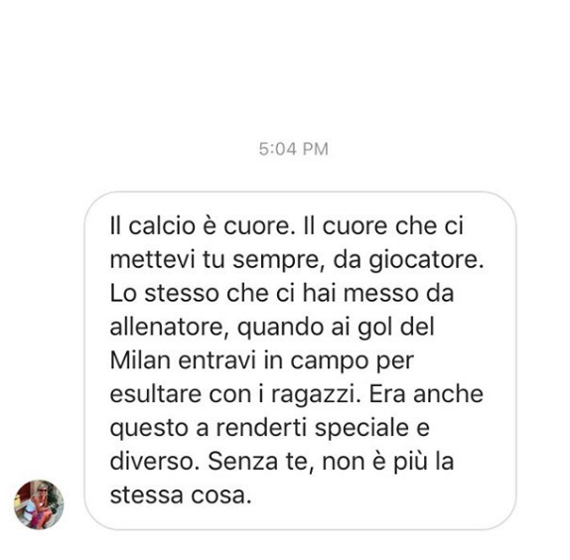Click the word 'ragazzi' in the message
Image resolution: width=570 pixels, height=560 pixels.
pyautogui.click(x=316, y=395)
